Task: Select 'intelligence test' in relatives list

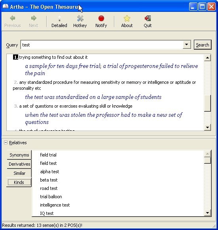Action: (55, 205)
